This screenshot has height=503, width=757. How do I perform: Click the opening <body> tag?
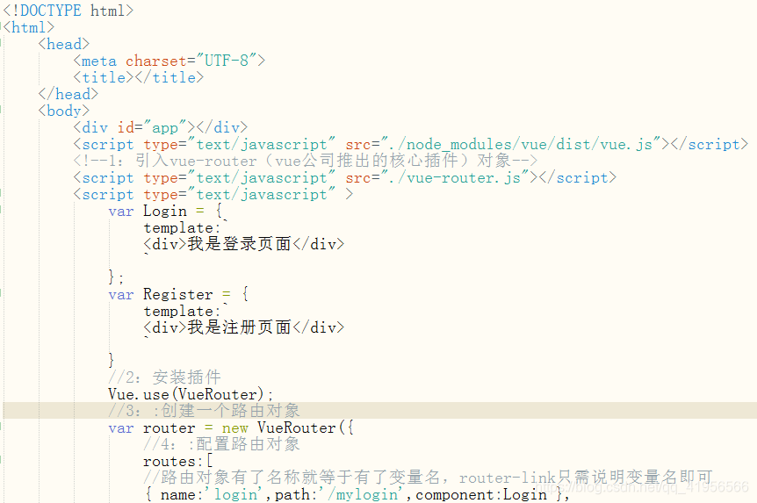[64, 111]
